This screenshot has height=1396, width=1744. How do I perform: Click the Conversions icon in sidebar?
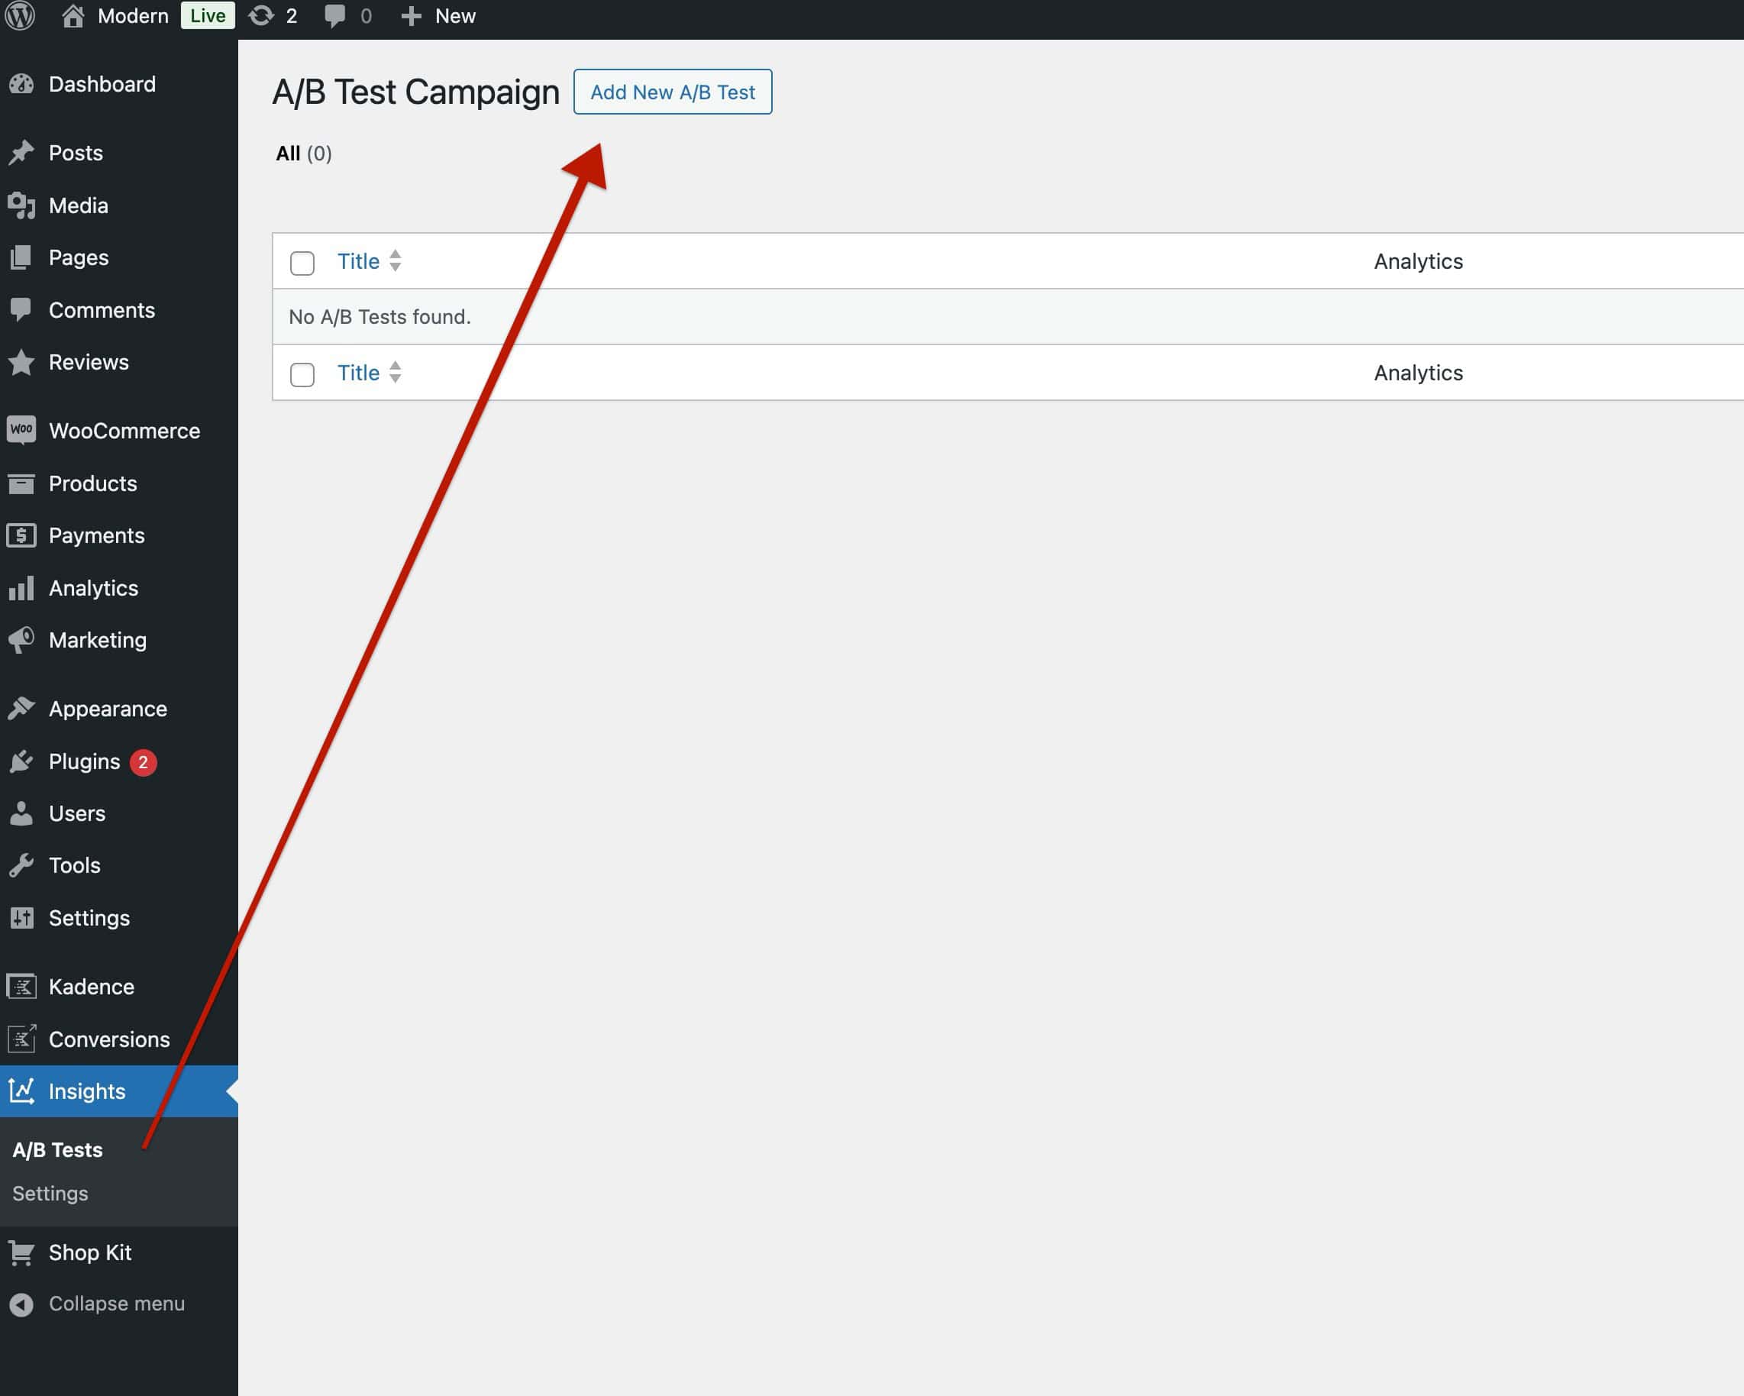pos(21,1039)
